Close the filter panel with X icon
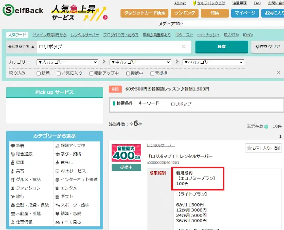The height and width of the screenshot is (230, 284). pos(278,73)
